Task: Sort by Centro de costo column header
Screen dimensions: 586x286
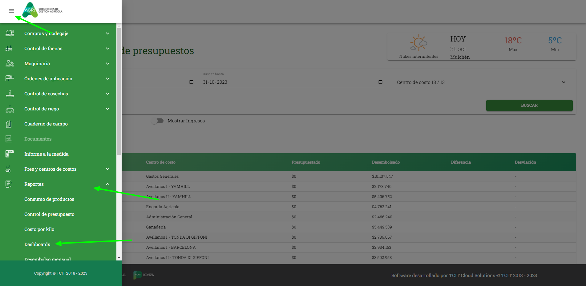Action: 161,162
